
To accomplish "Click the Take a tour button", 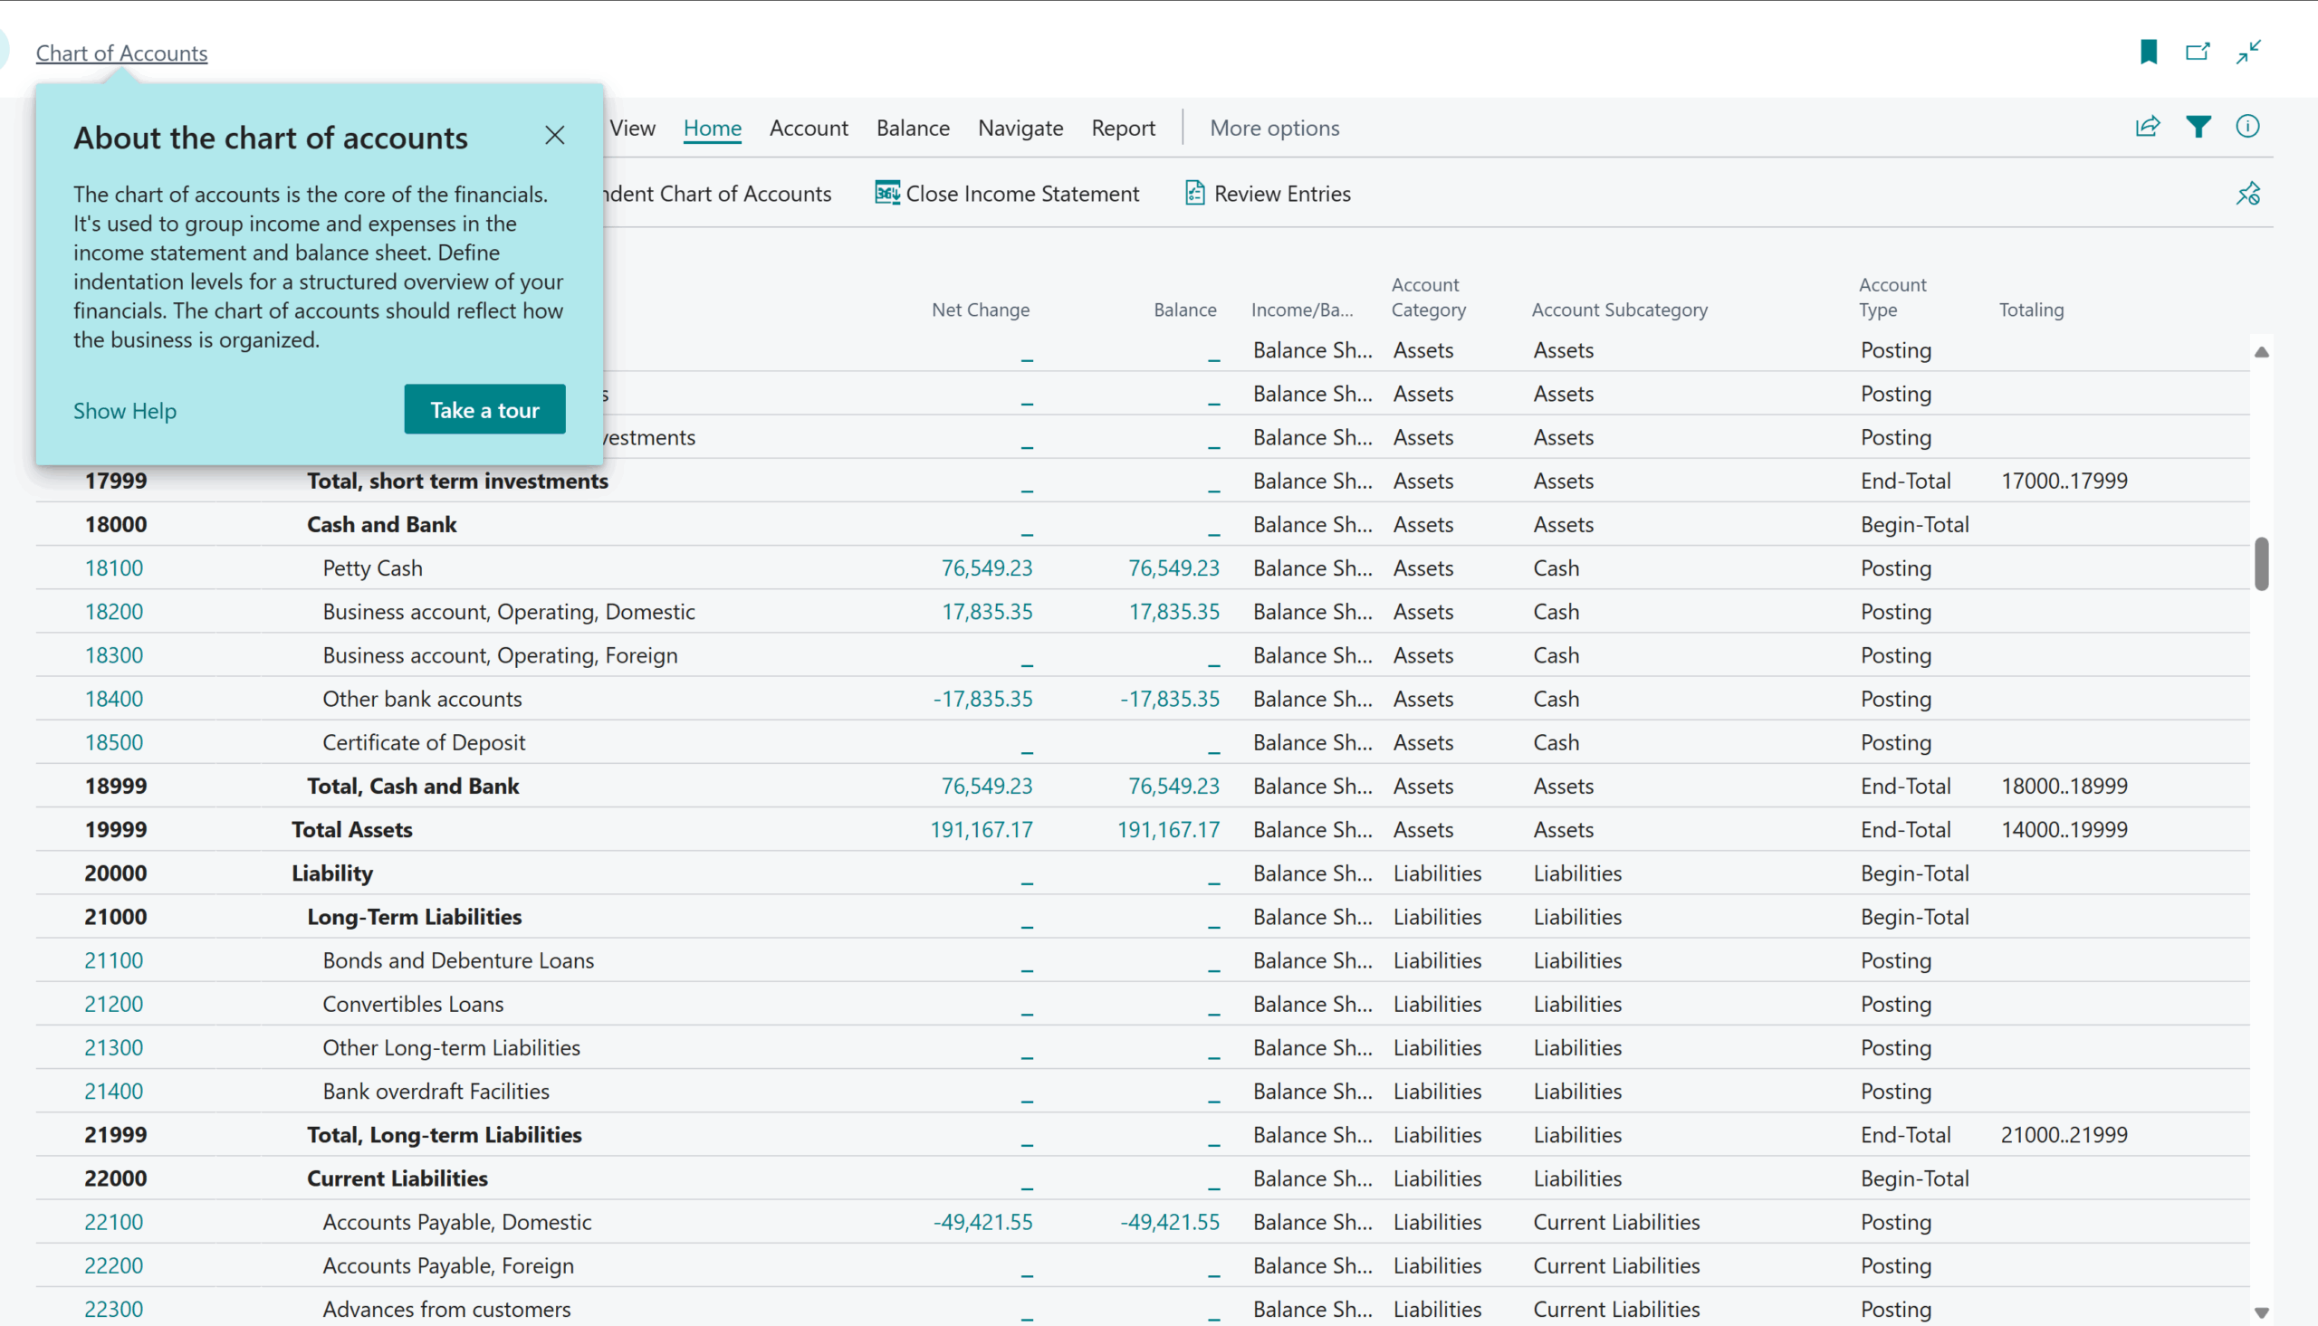I will tap(484, 410).
